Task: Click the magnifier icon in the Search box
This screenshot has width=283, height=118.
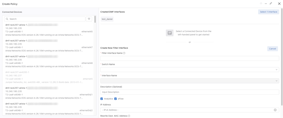Action: click(7, 19)
